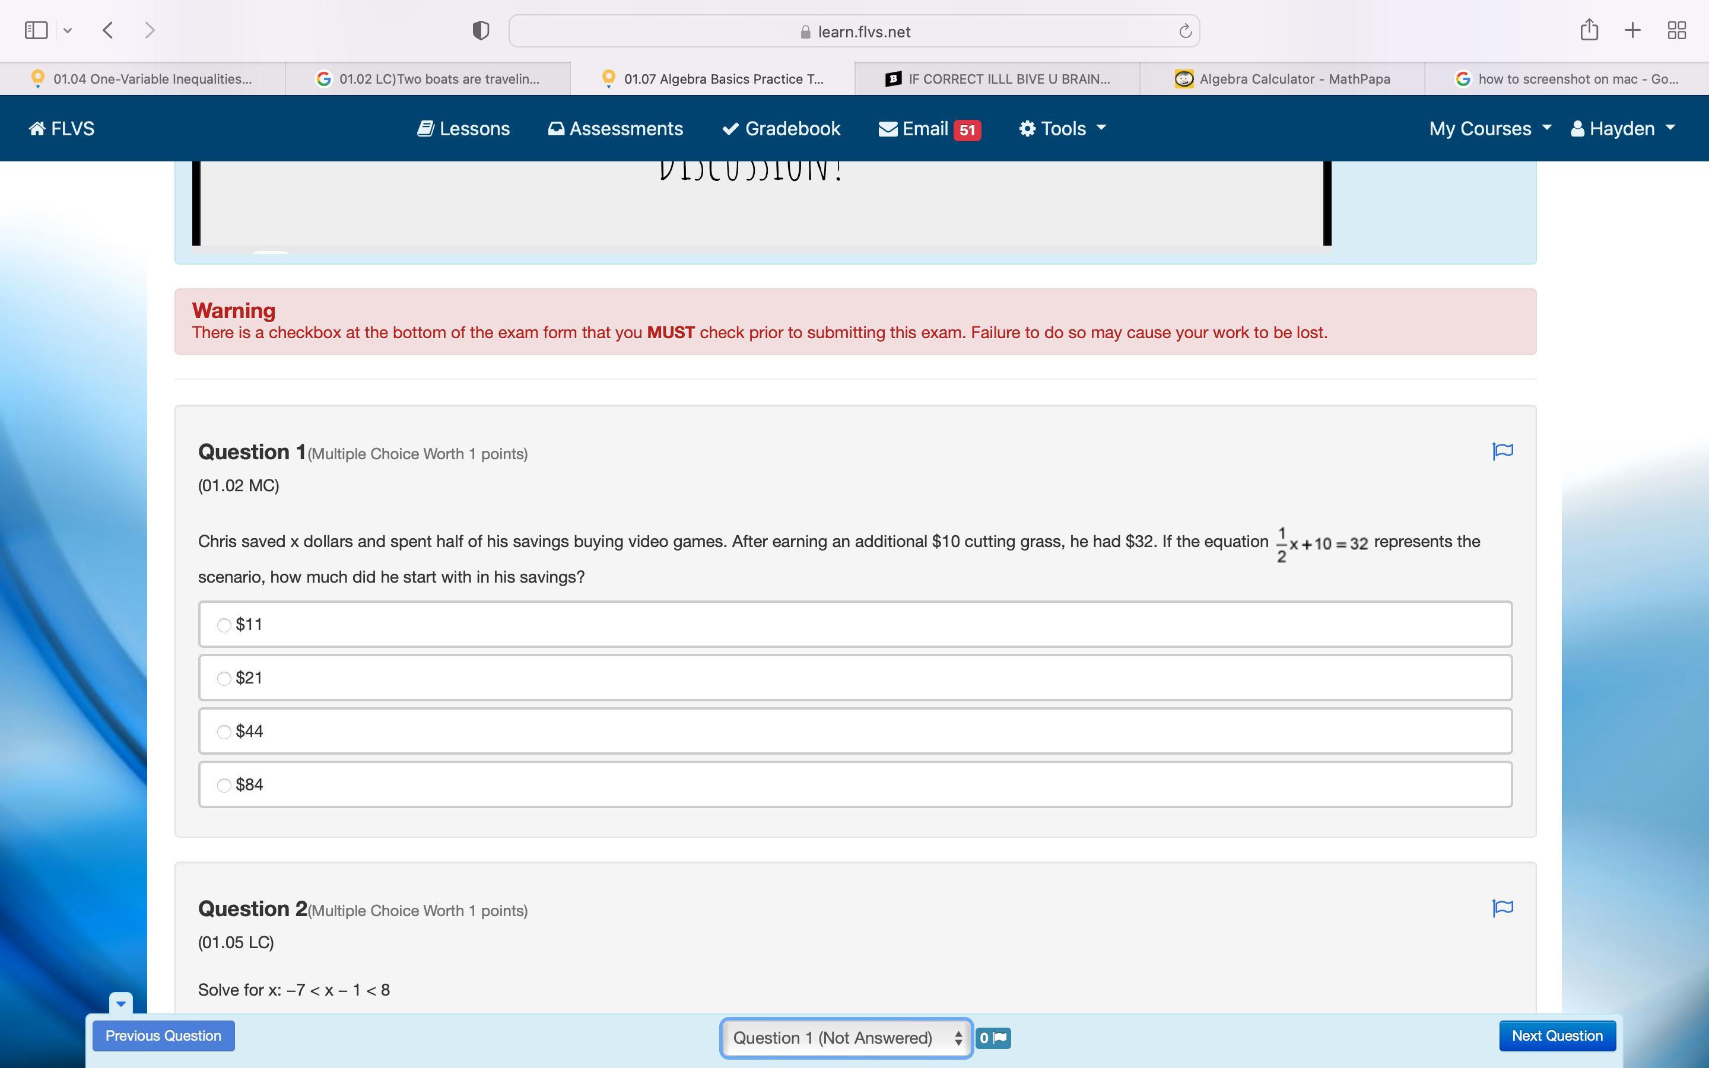Select the $11 answer option
This screenshot has width=1709, height=1068.
(x=224, y=625)
